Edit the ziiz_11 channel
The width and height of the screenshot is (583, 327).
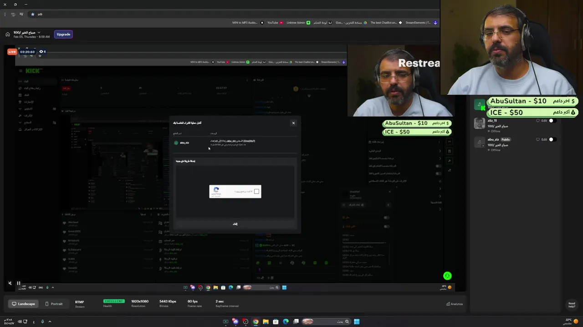pyautogui.click(x=544, y=121)
